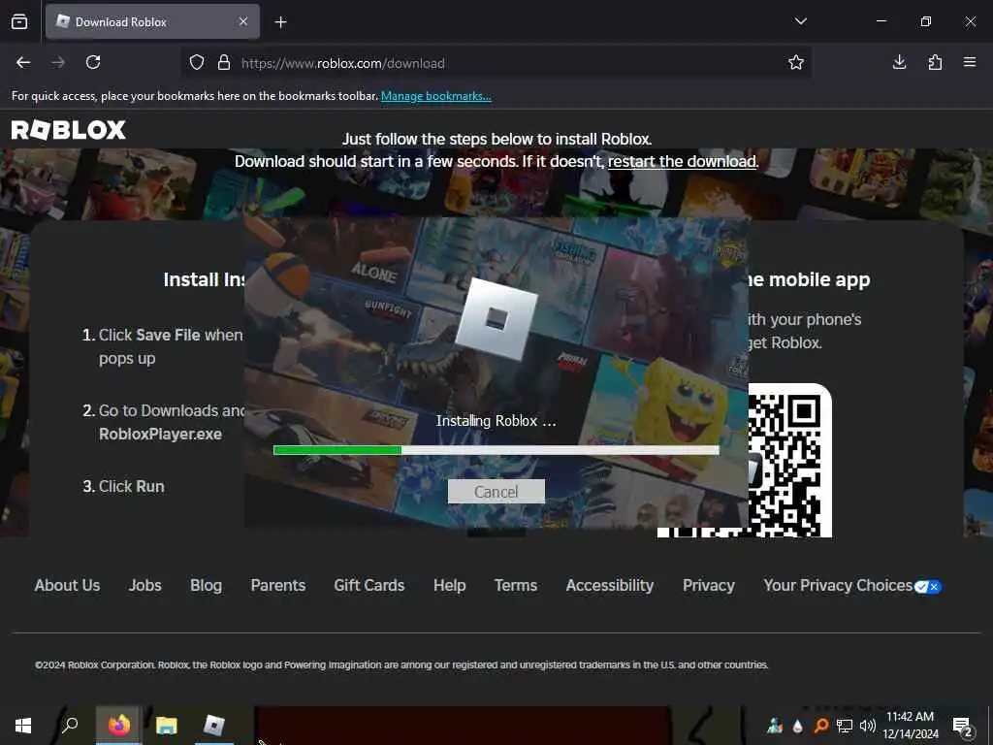This screenshot has height=745, width=993.
Task: Open the Gift Cards footer link
Action: click(369, 585)
